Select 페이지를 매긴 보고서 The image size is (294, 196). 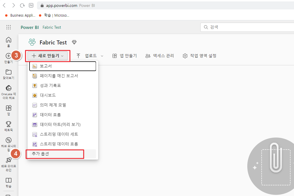pos(63,76)
